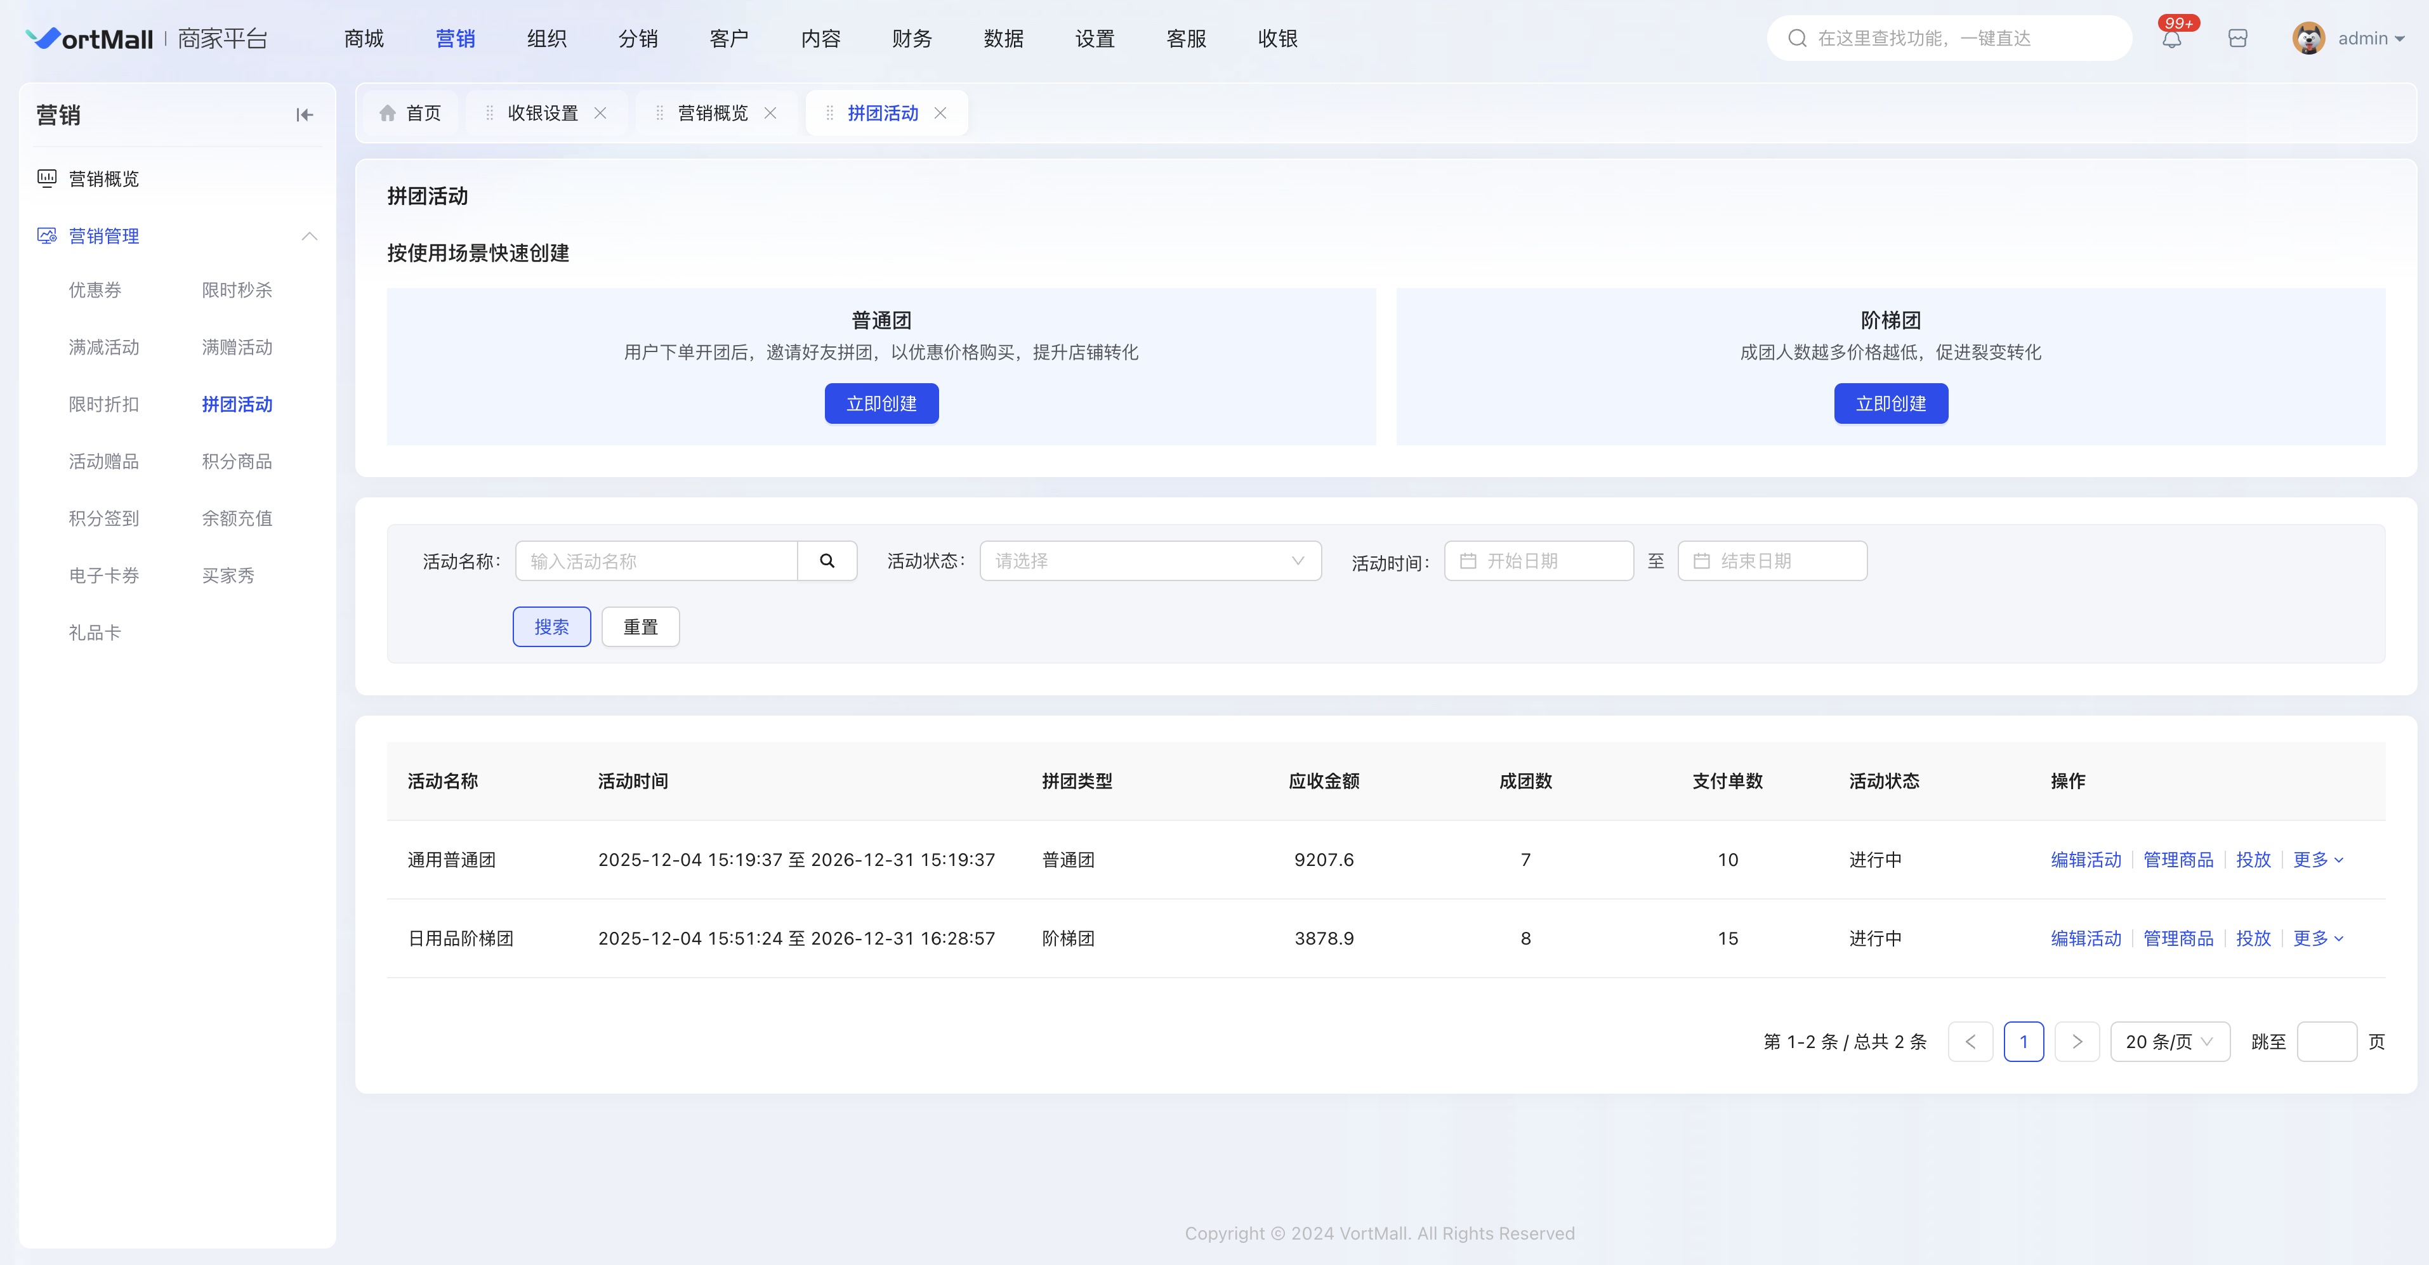This screenshot has width=2429, height=1265.
Task: Collapse the 营销管理 sidebar group
Action: (309, 235)
